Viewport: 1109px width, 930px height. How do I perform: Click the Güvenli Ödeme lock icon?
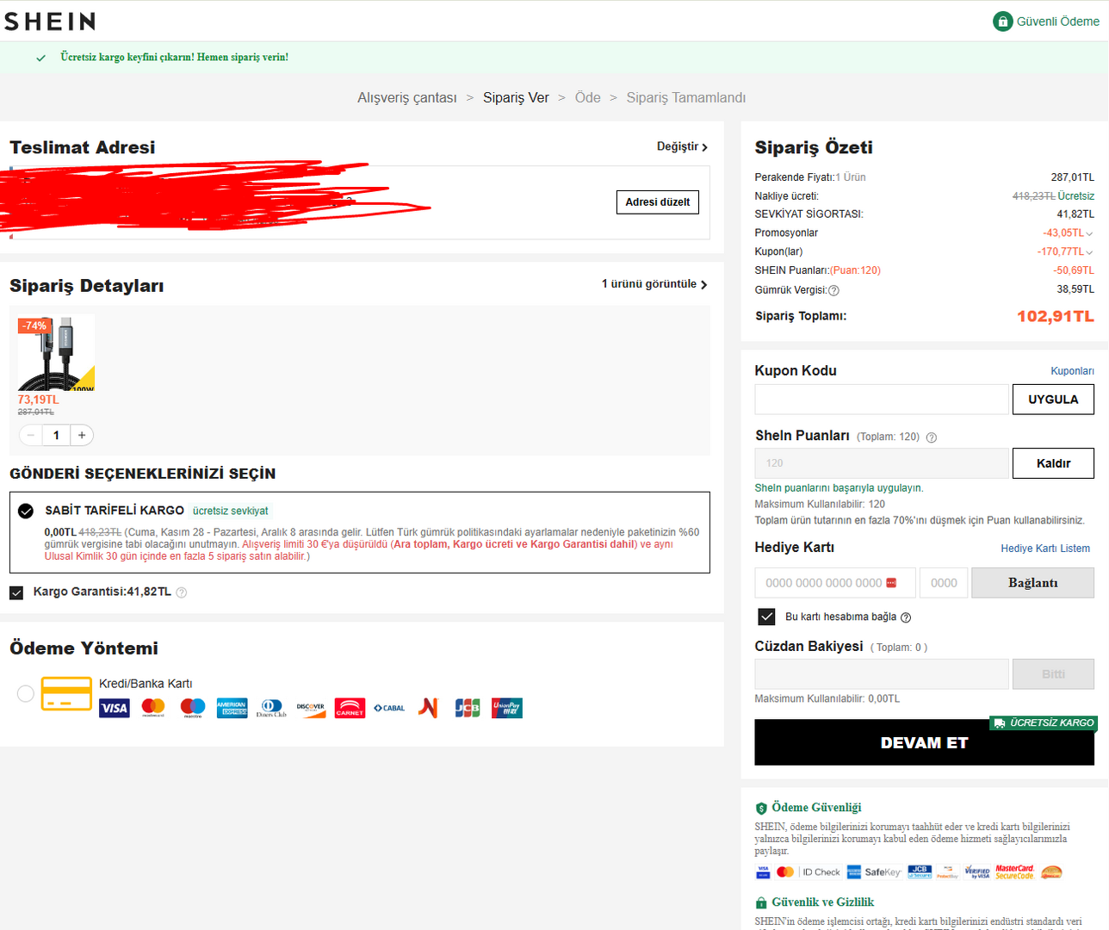[x=1002, y=22]
